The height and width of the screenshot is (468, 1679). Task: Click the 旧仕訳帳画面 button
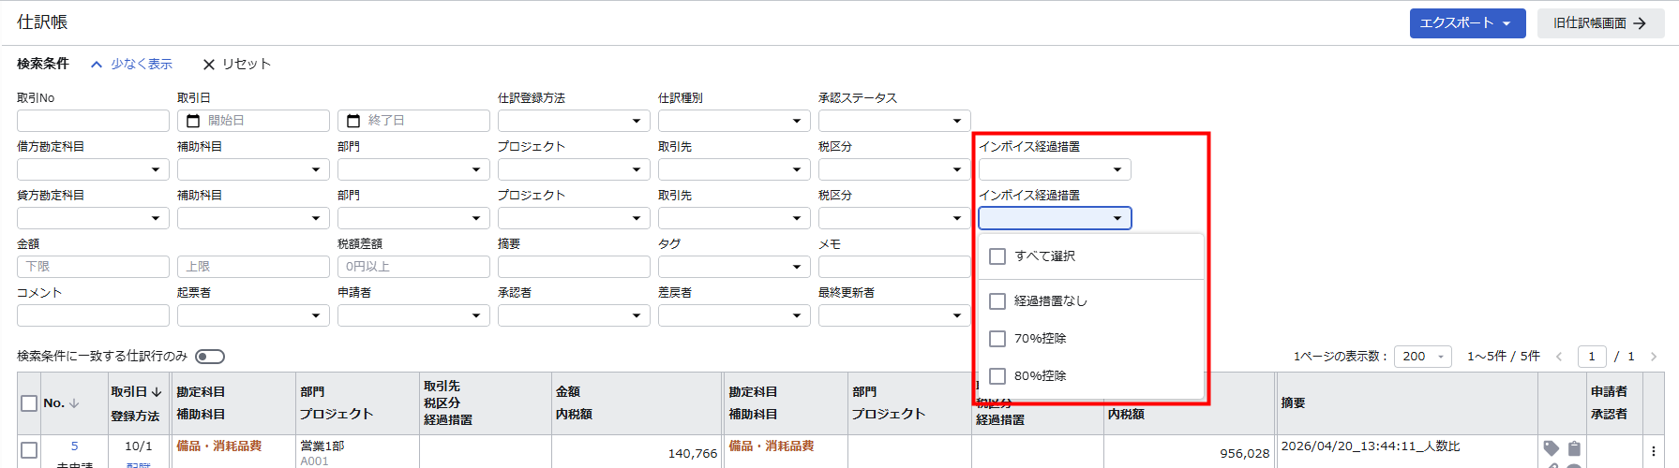click(x=1599, y=23)
